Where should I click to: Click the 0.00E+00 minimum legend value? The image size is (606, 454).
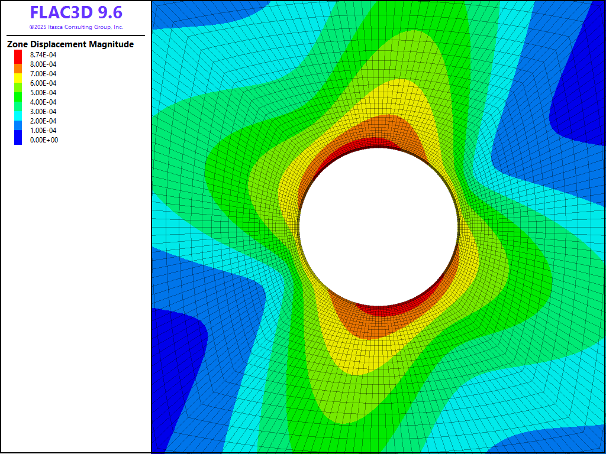(x=44, y=140)
